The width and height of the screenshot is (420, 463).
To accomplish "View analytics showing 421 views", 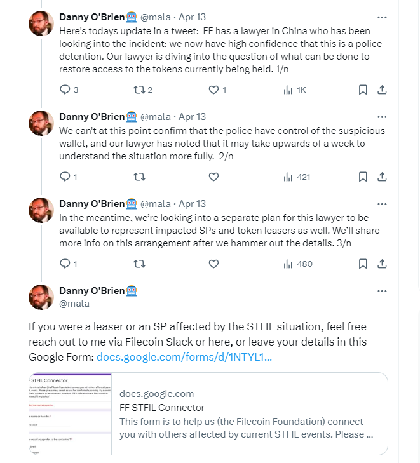I will (297, 177).
